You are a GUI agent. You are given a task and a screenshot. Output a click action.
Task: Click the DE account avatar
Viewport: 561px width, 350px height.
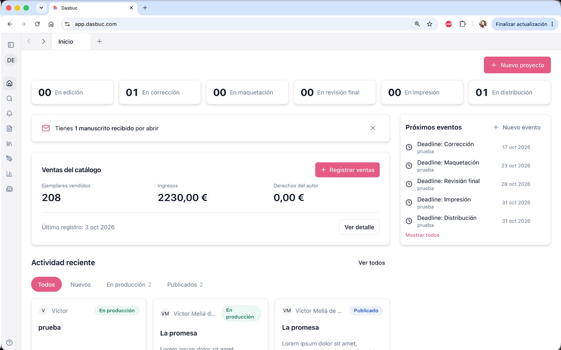11,60
